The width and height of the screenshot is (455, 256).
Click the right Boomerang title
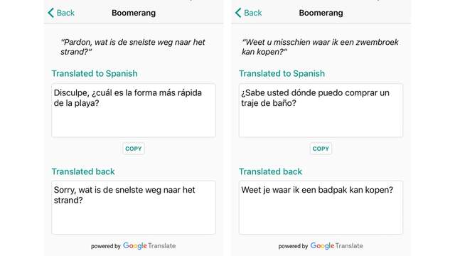coord(321,13)
